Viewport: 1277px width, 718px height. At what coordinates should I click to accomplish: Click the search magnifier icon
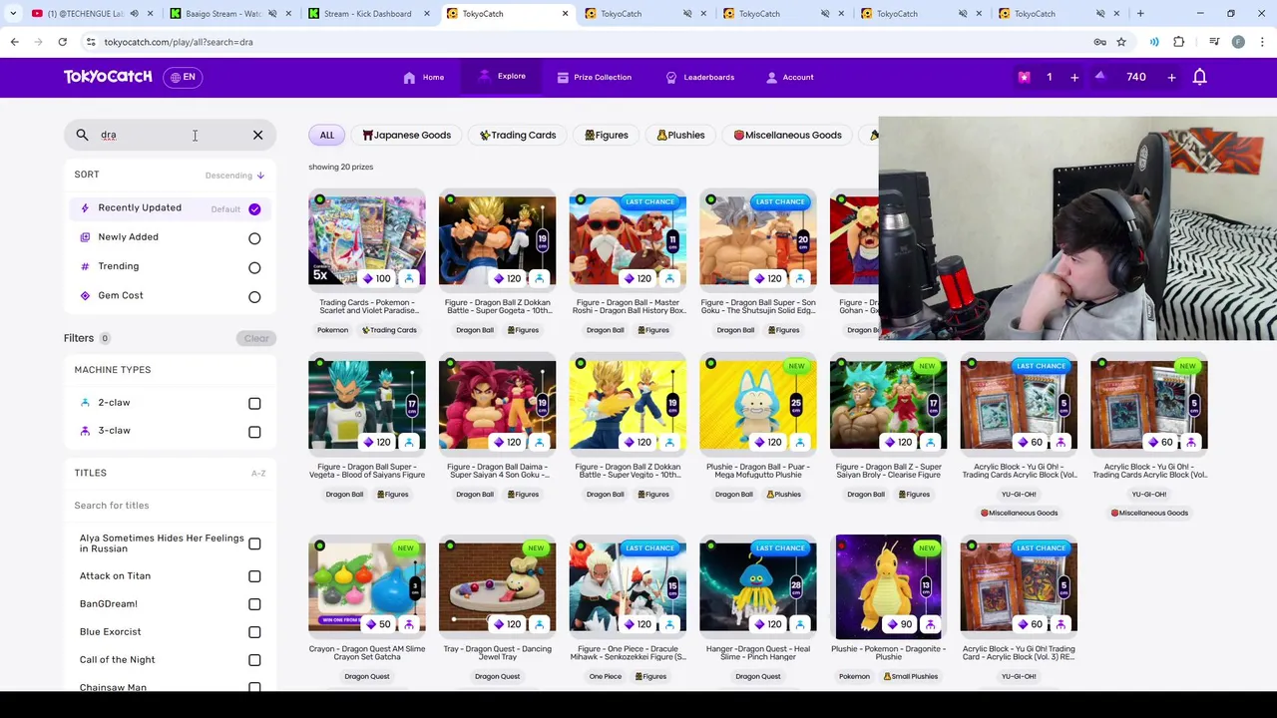[x=82, y=135]
